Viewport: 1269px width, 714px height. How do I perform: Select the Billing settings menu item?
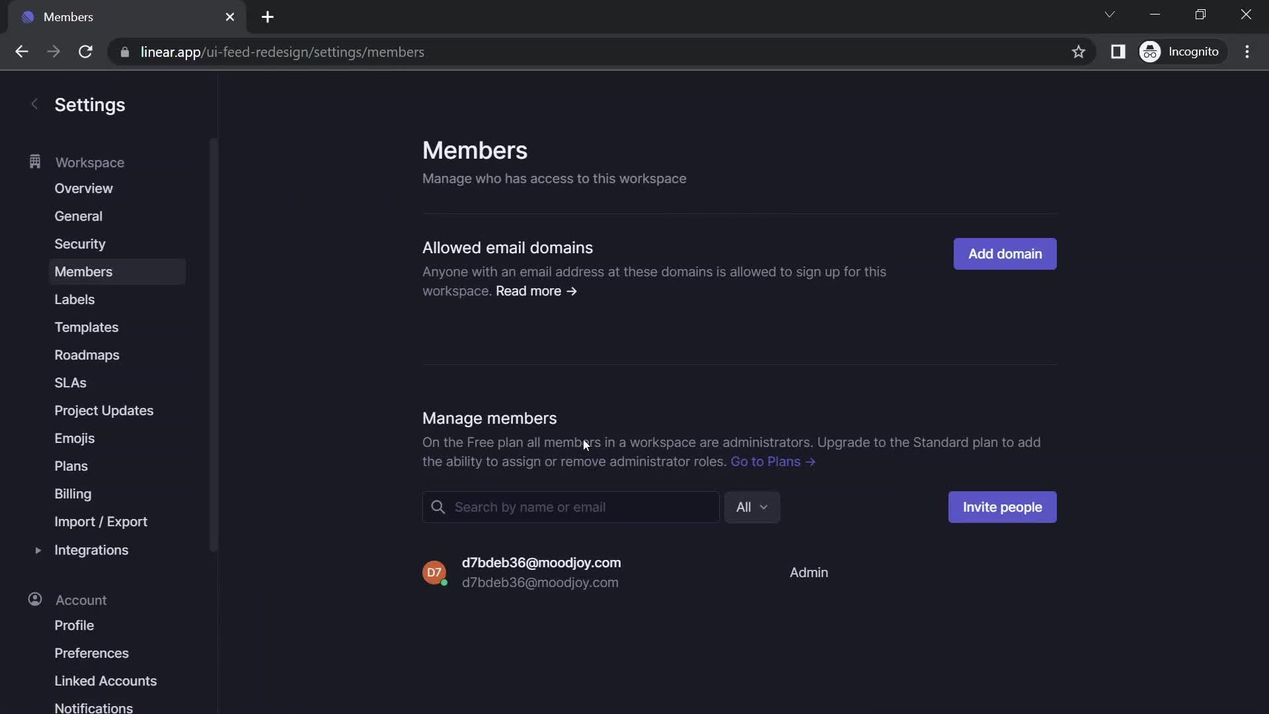click(x=73, y=493)
